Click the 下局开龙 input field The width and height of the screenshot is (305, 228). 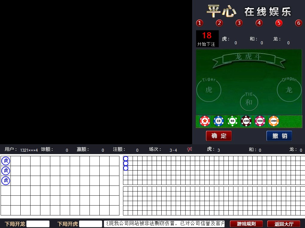[x=38, y=224]
